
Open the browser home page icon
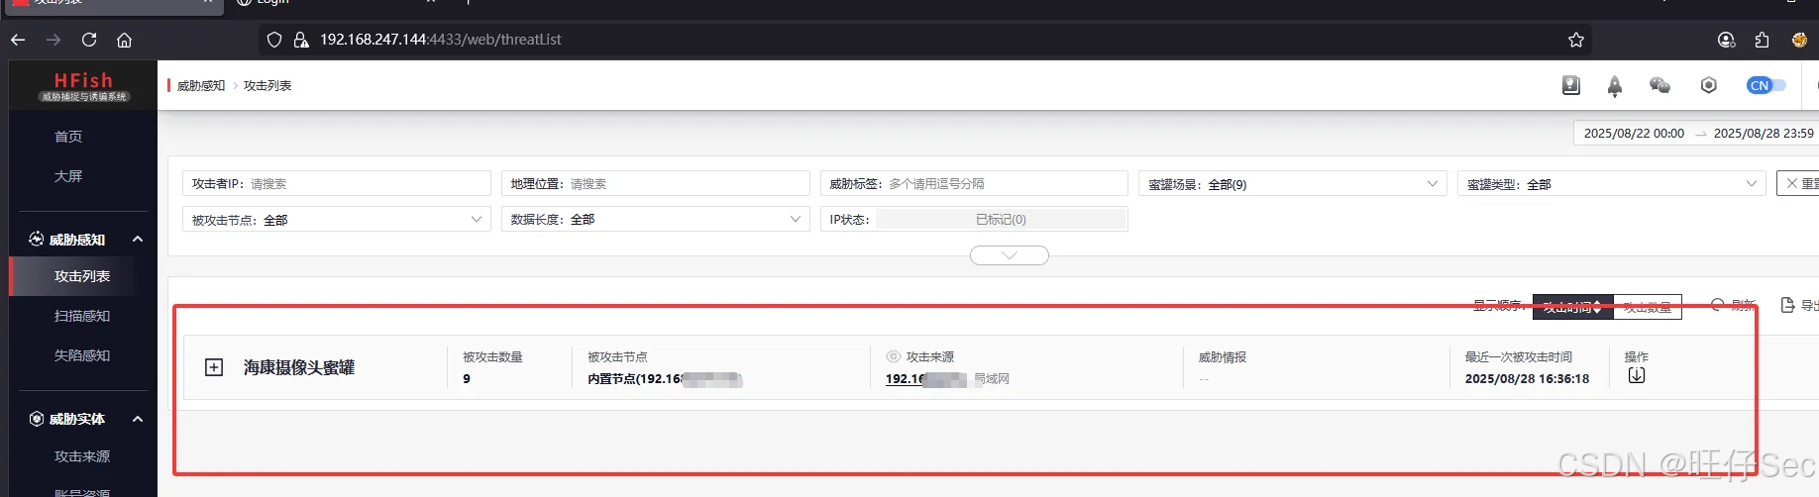(124, 40)
